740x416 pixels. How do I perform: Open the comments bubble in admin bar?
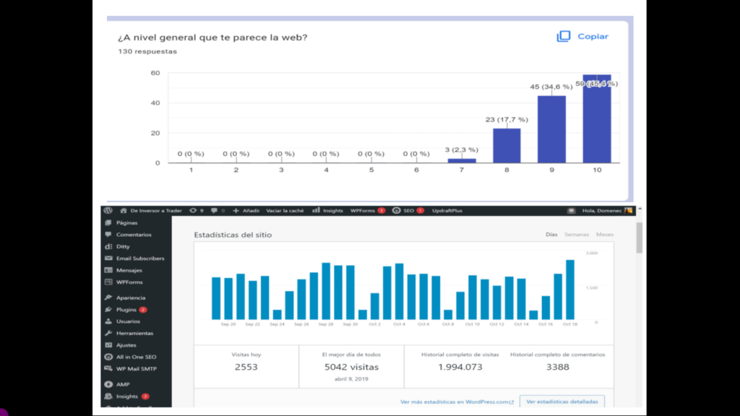pyautogui.click(x=217, y=210)
